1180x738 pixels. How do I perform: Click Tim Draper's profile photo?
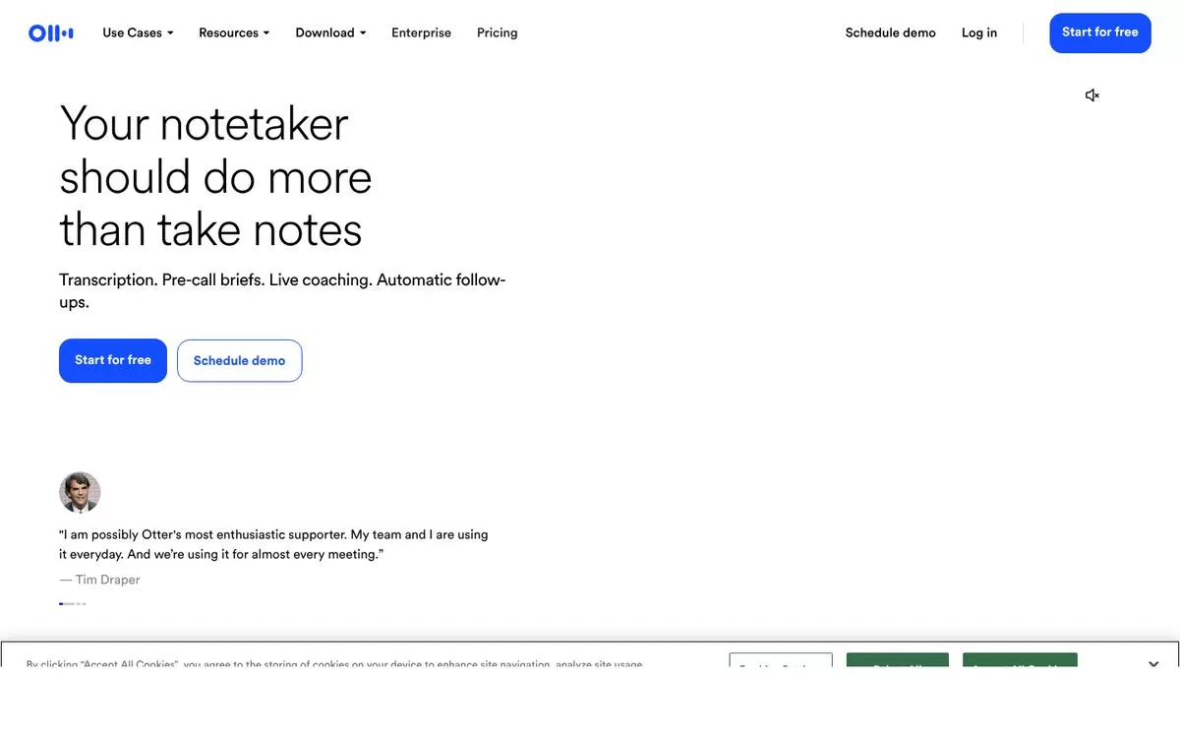pyautogui.click(x=80, y=492)
